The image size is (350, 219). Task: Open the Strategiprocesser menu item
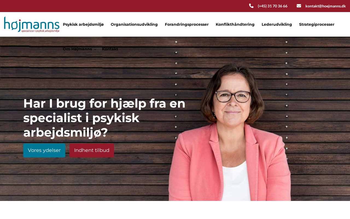coord(317,24)
